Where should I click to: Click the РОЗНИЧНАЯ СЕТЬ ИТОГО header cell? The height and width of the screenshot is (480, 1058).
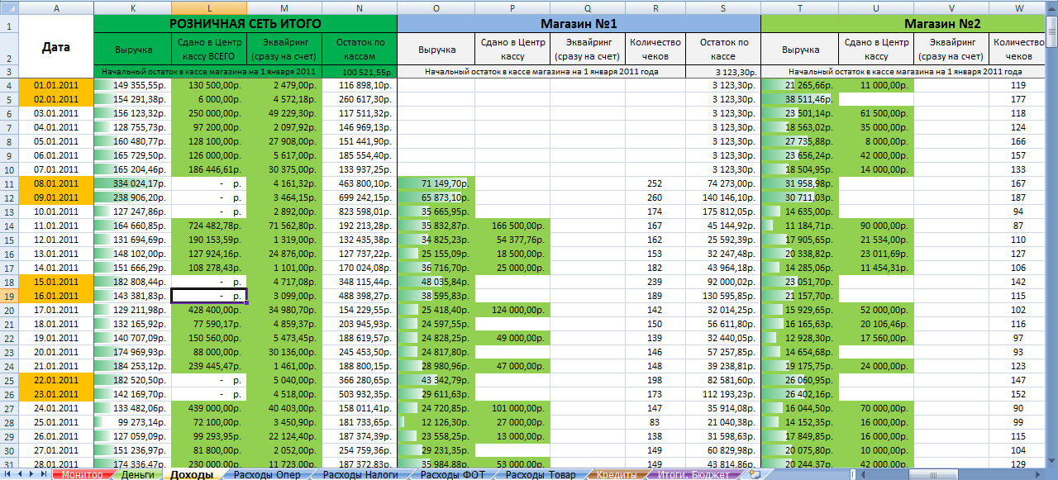tap(245, 24)
